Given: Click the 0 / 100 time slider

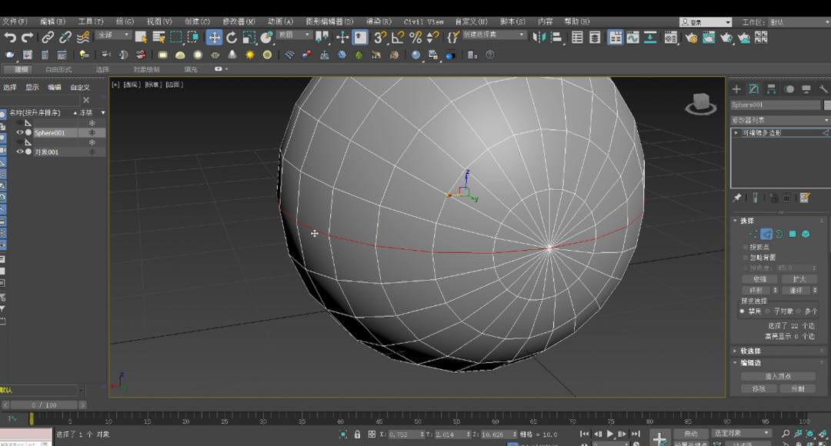Looking at the screenshot, I should 44,404.
